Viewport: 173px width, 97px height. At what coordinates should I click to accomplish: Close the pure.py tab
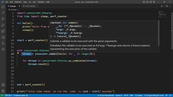pyautogui.click(x=19, y=6)
